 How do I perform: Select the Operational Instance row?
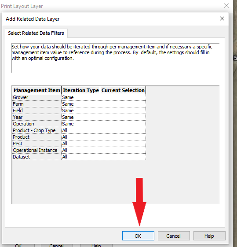click(x=37, y=150)
